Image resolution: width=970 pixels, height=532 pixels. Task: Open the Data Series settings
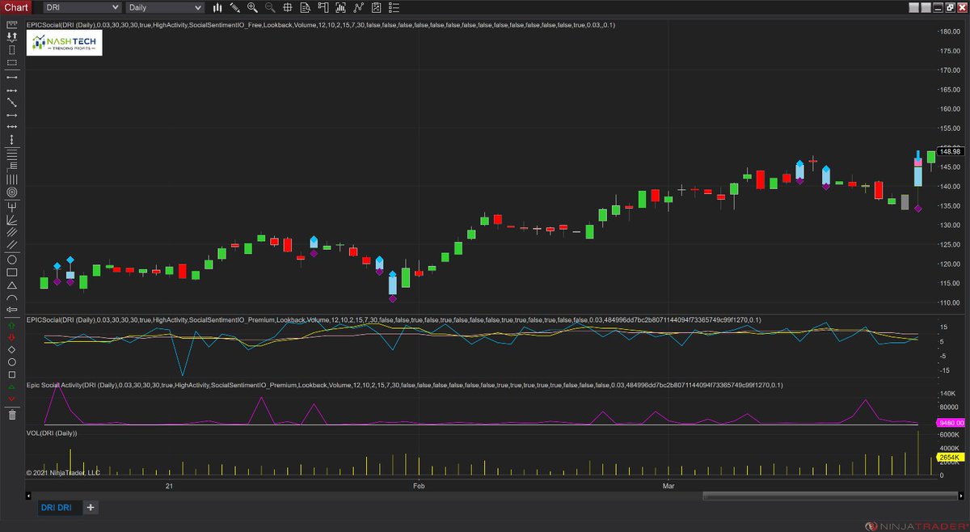[x=341, y=7]
